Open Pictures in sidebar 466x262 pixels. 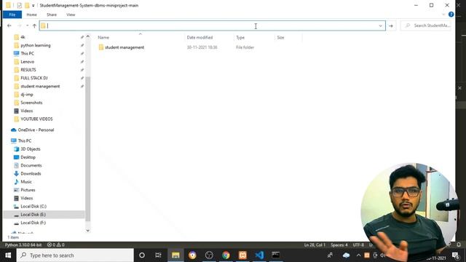28,190
